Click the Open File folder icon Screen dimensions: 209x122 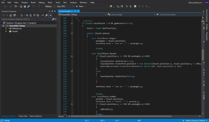tap(21, 6)
